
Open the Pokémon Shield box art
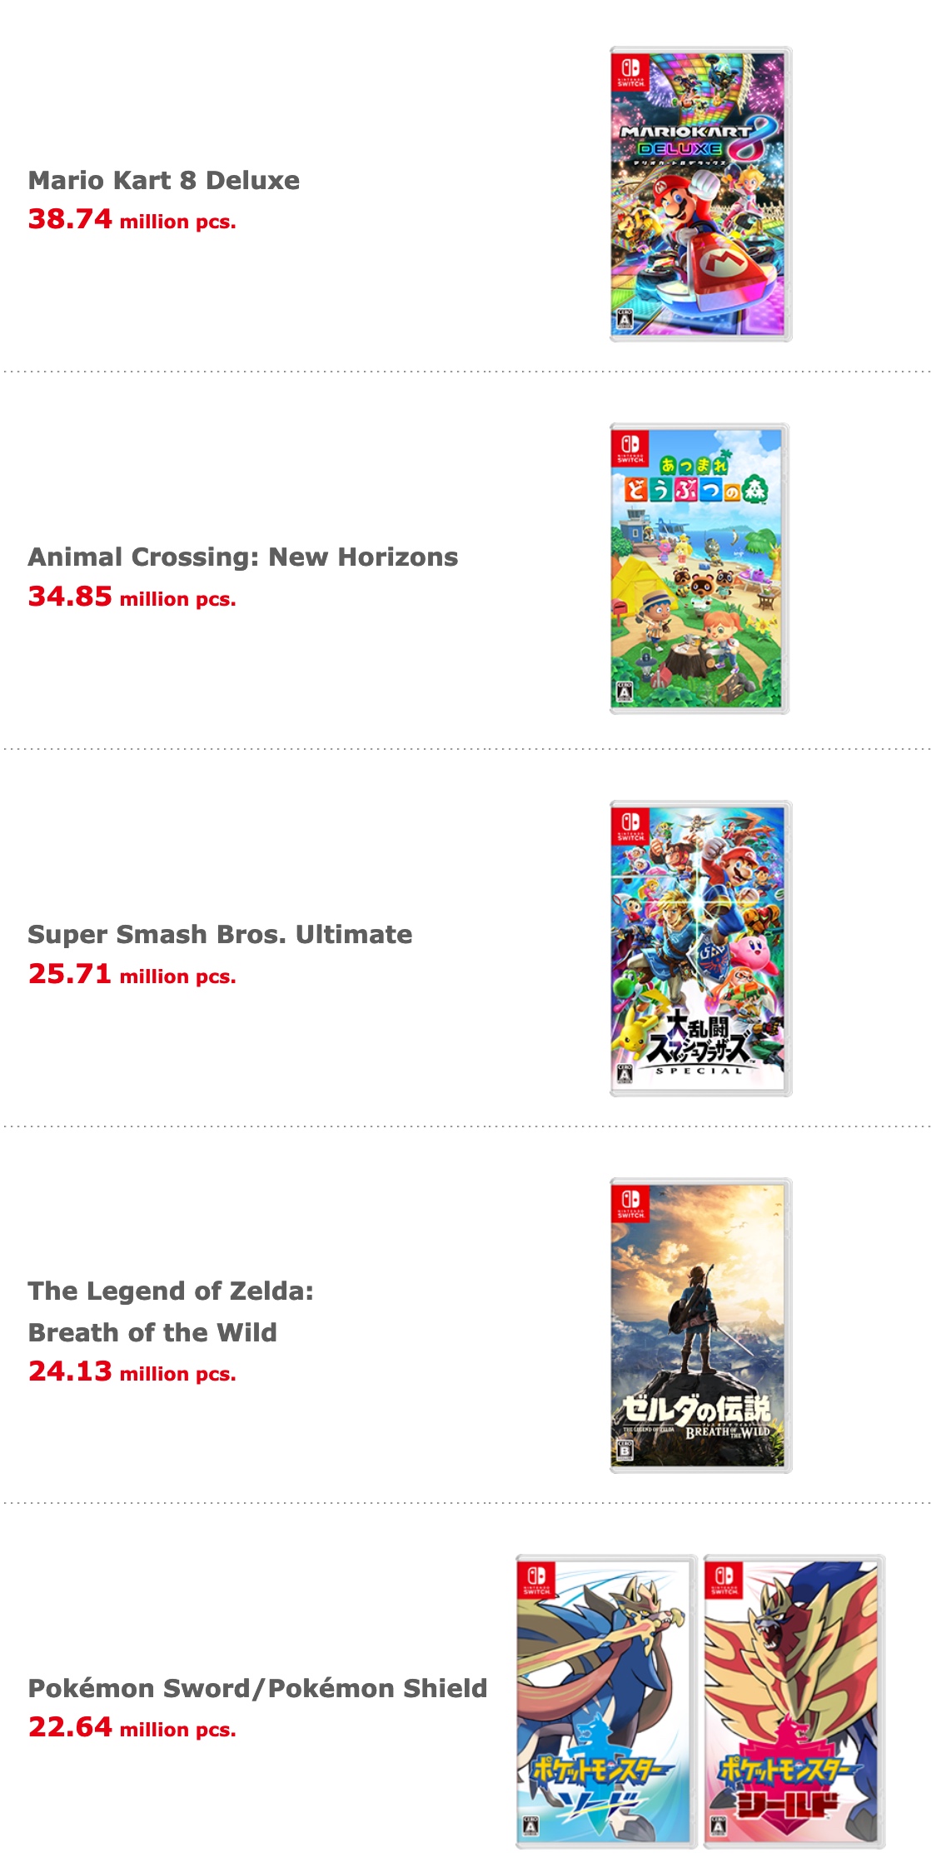pyautogui.click(x=794, y=1700)
